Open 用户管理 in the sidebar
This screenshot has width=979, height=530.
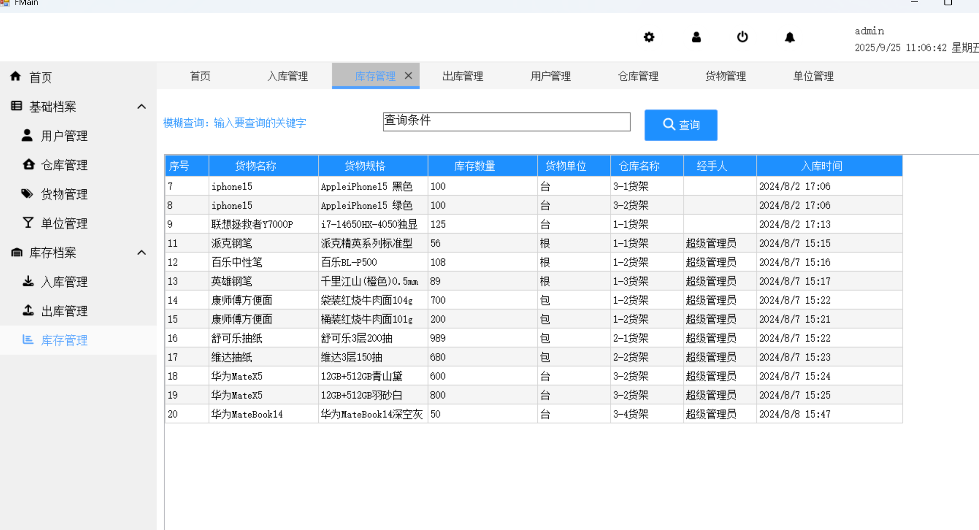pos(64,136)
